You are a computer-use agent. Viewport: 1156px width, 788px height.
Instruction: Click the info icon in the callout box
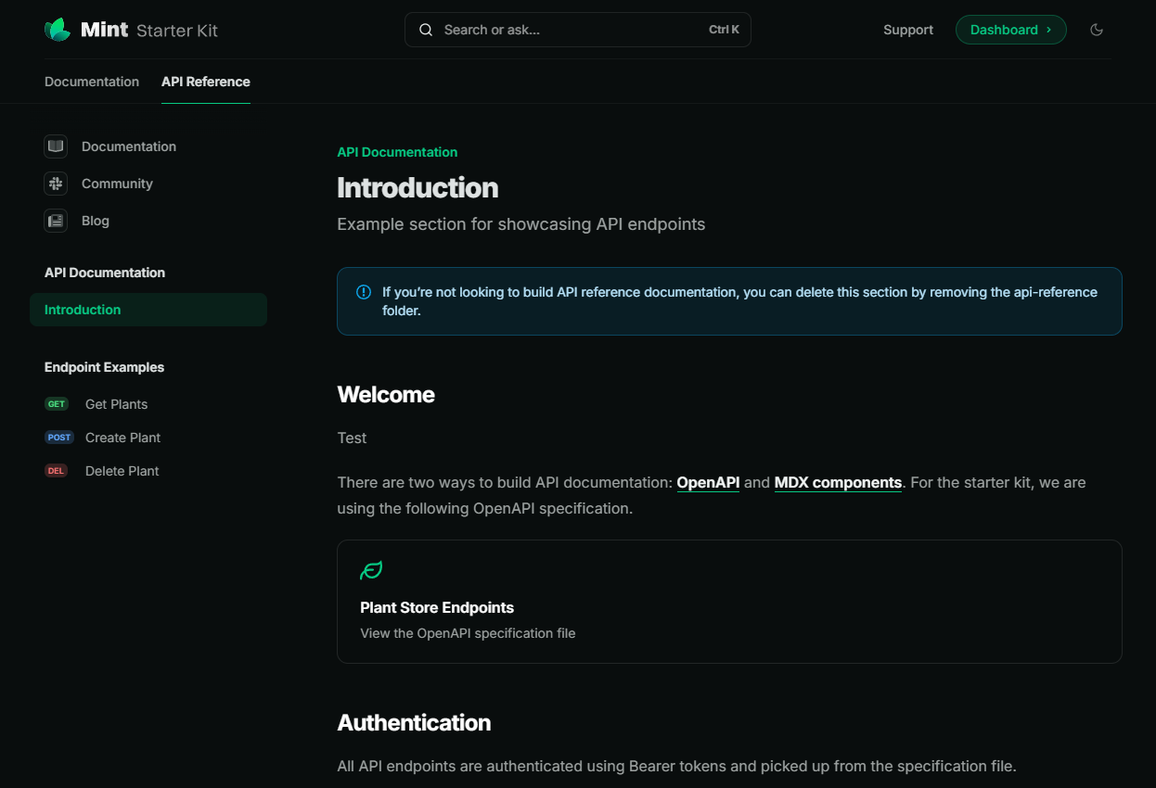click(x=363, y=291)
